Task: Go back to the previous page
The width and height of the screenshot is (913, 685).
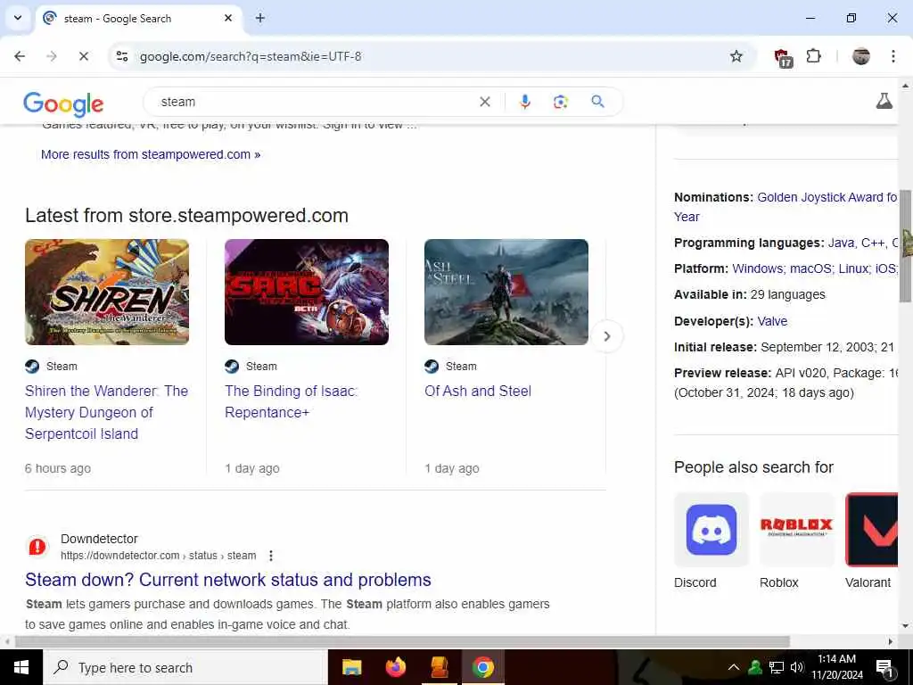Action: pos(20,56)
